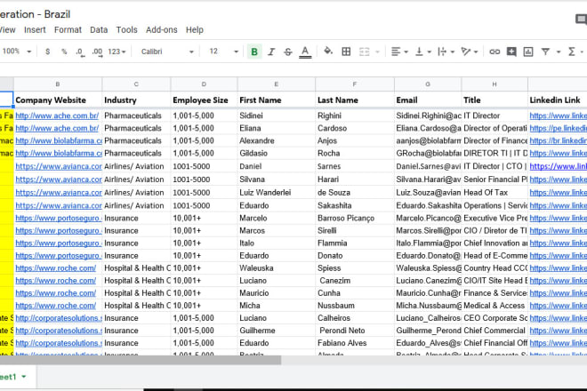Select last name cell Barroso Picanço
Viewport: 587px width, 391px height.
pos(355,218)
